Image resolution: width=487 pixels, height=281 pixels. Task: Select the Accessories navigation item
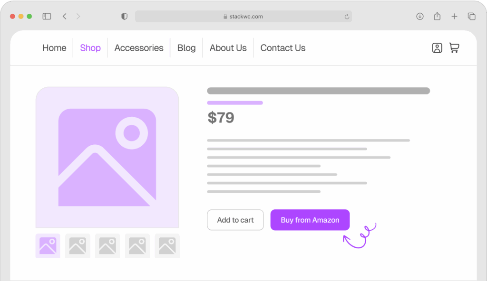(x=138, y=47)
